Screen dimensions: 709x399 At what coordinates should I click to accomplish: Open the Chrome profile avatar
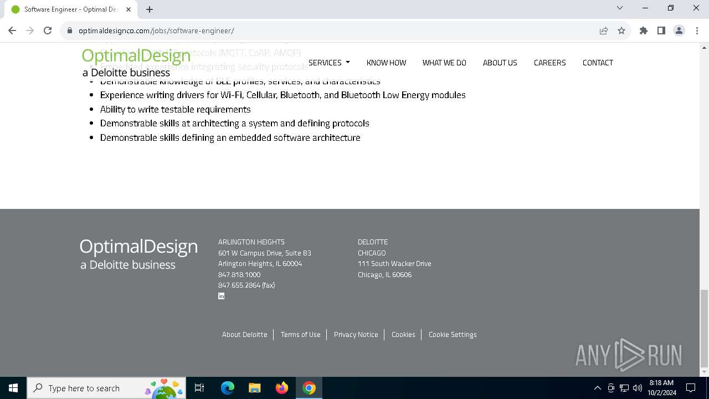coord(679,30)
